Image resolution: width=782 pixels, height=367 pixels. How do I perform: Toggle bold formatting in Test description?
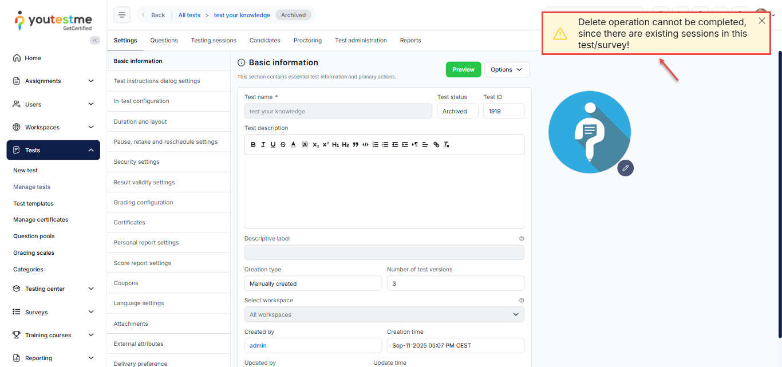tap(254, 145)
